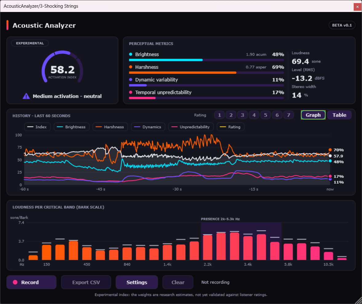Click the Clear button
This screenshot has width=362, height=304.
[x=178, y=282]
